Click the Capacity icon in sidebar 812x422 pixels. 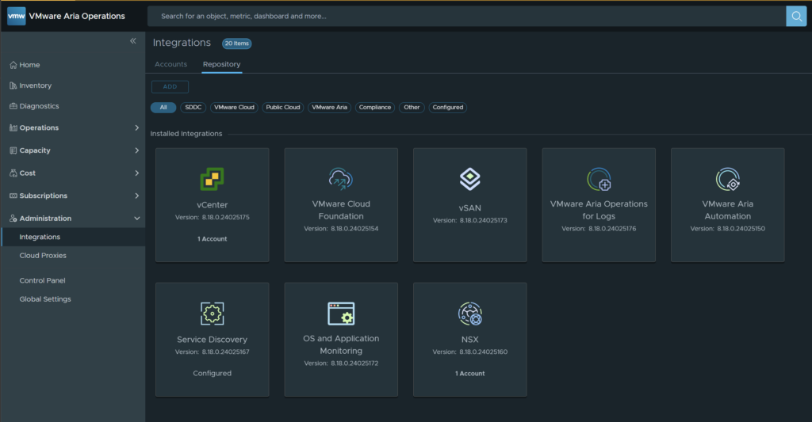pos(13,150)
